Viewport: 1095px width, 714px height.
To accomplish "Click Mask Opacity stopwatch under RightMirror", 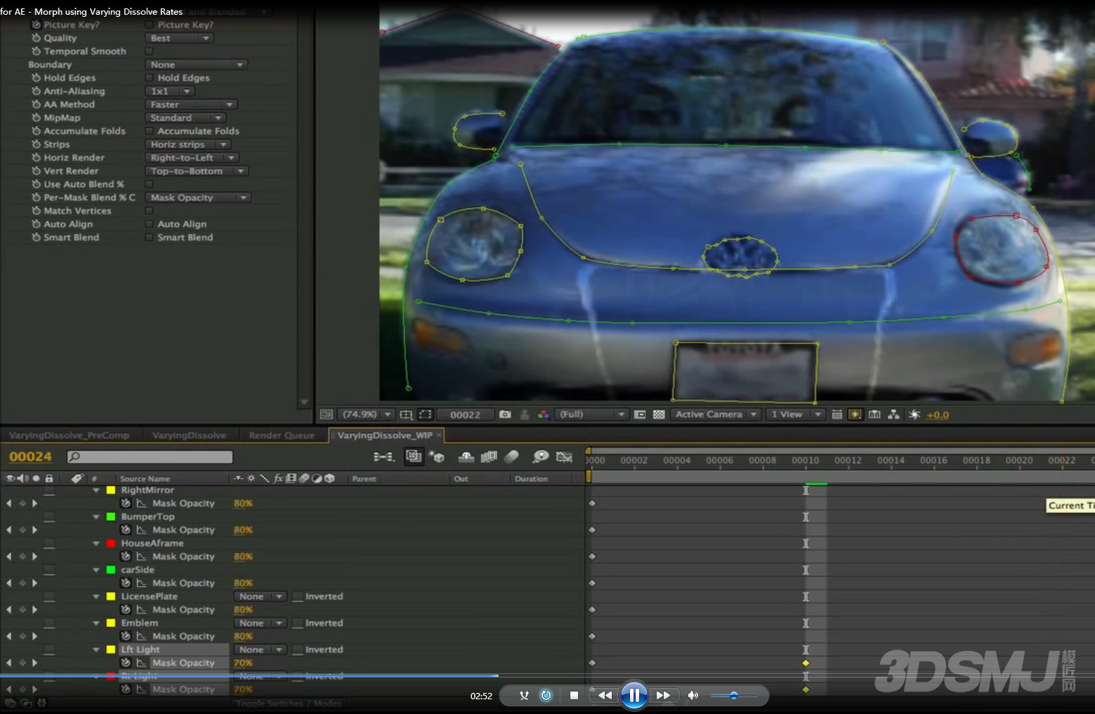I will (126, 503).
